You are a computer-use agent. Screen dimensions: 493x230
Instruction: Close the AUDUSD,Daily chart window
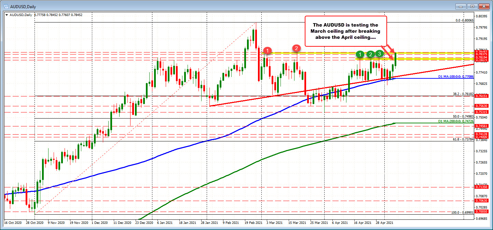pyautogui.click(x=483, y=6)
